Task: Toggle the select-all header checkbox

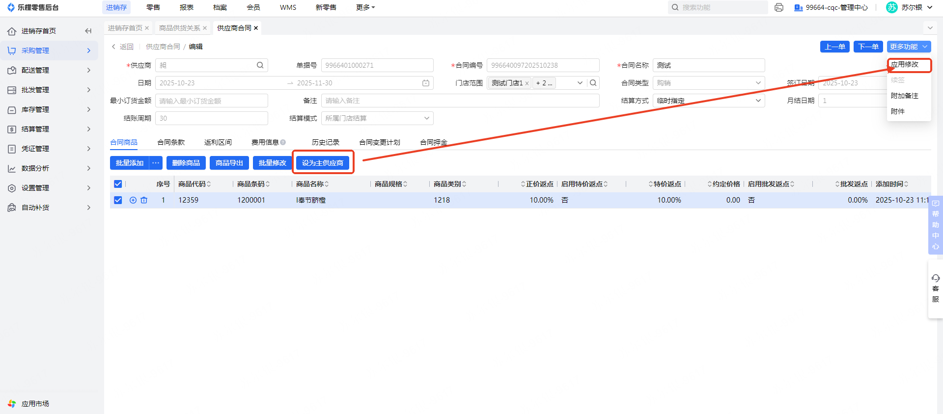Action: click(118, 184)
